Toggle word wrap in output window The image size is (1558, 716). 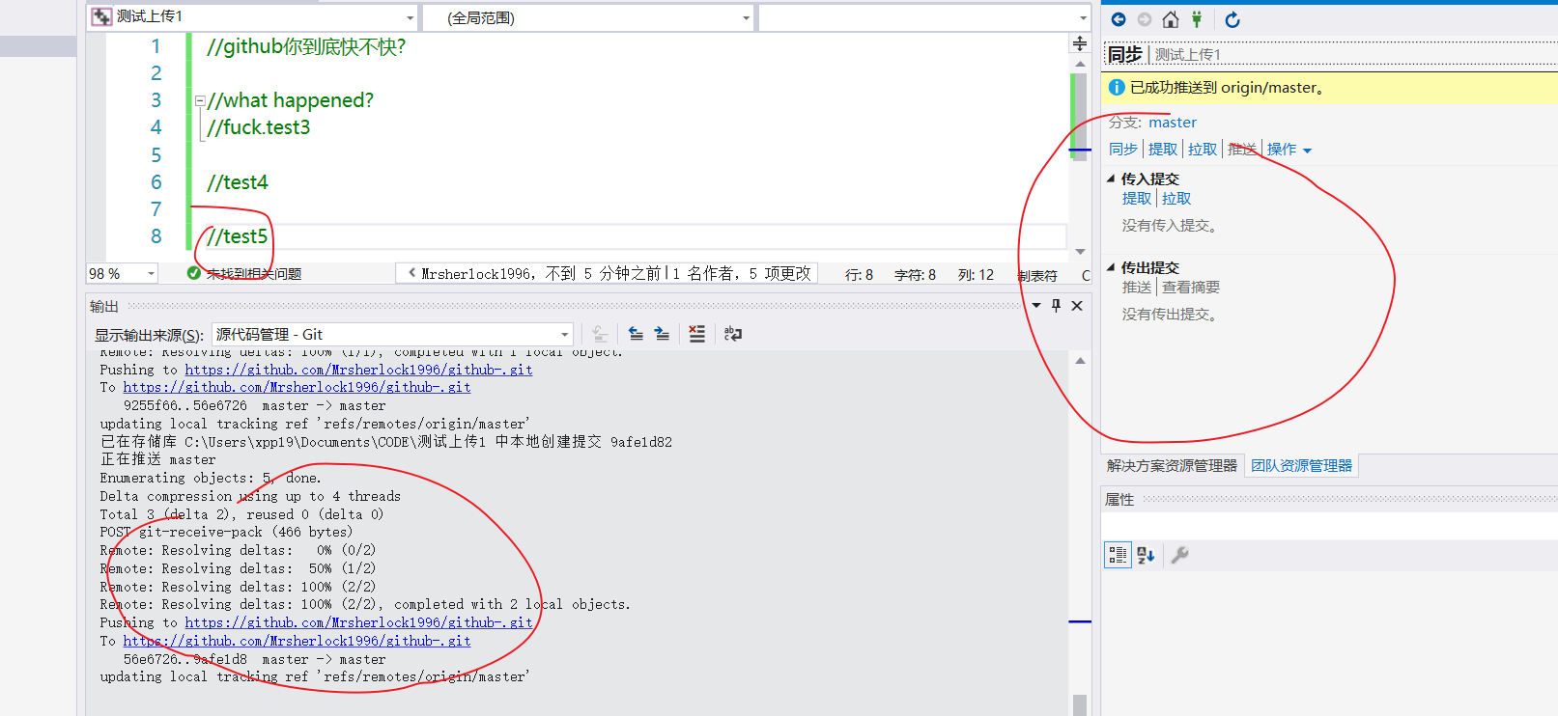tap(733, 334)
